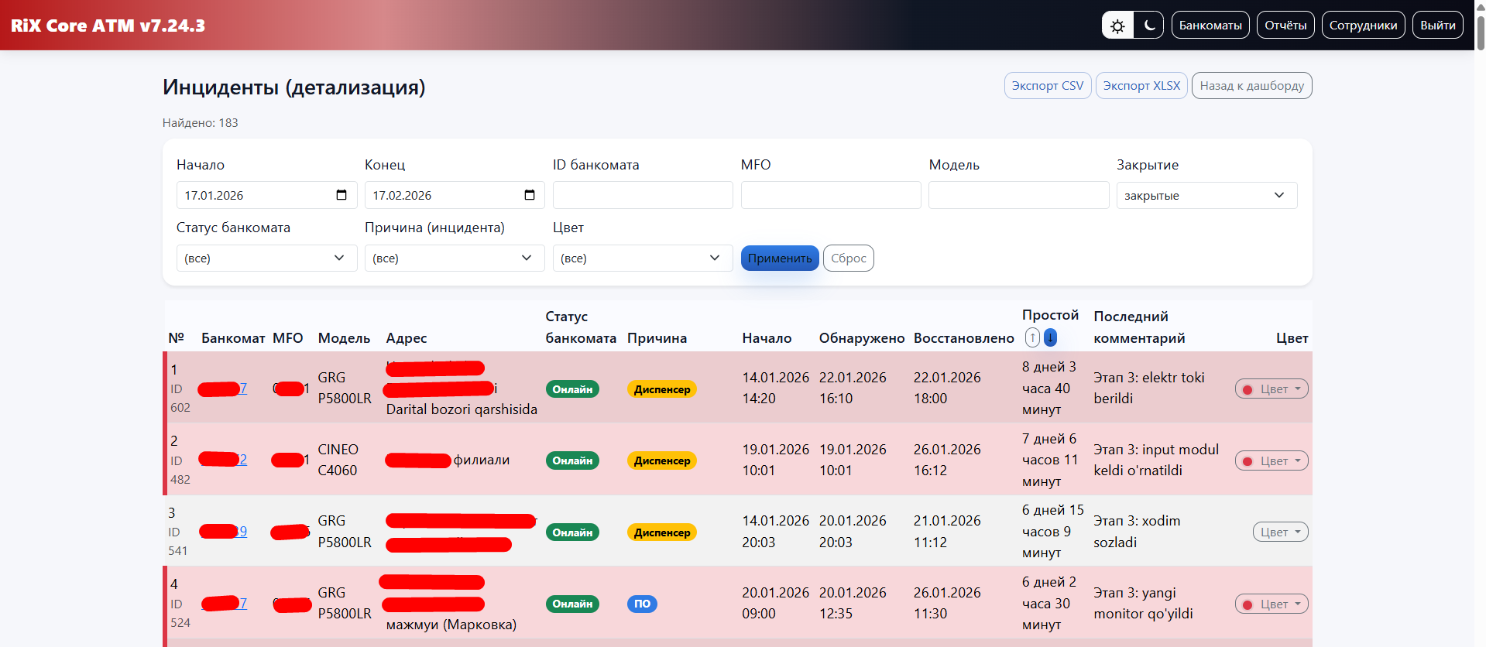Open the Банкоматы menu item

click(1210, 26)
